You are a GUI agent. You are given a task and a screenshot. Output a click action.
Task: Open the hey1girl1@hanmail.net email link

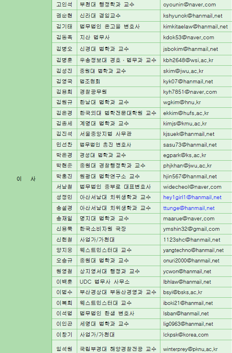click(x=192, y=198)
